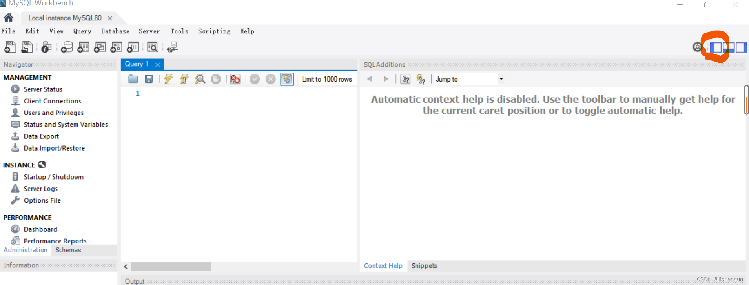This screenshot has height=285, width=749.
Task: Hide the right SQL Additions sidebar
Action: [741, 47]
